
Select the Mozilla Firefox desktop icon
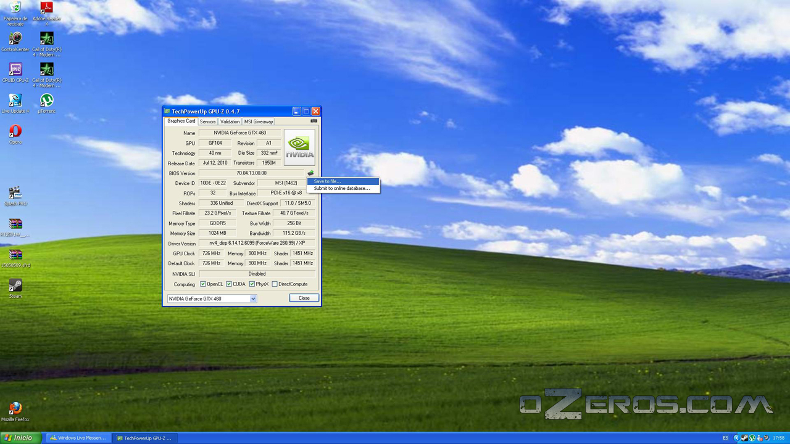click(x=15, y=413)
